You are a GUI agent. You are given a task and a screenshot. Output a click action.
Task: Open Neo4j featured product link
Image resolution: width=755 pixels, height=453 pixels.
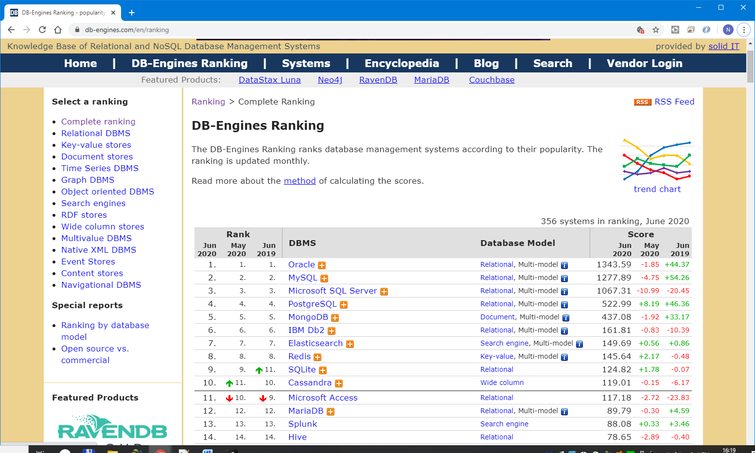point(330,80)
